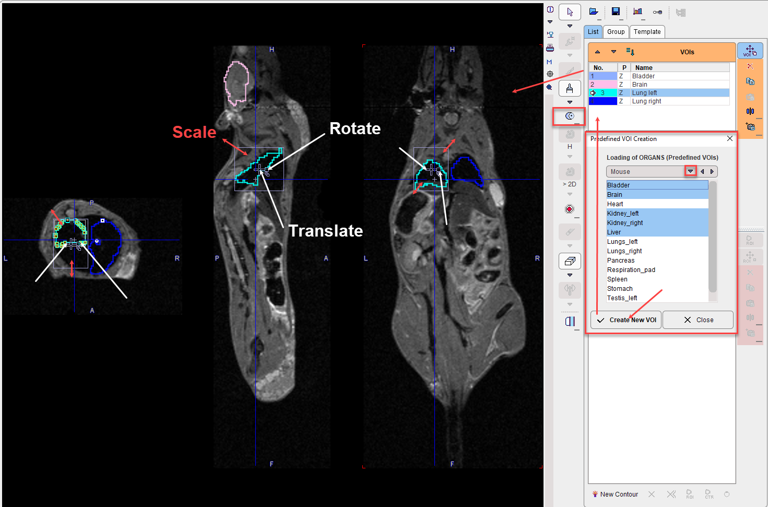Remove selected VOI with red X icon
This screenshot has width=768, height=507.
(750, 66)
